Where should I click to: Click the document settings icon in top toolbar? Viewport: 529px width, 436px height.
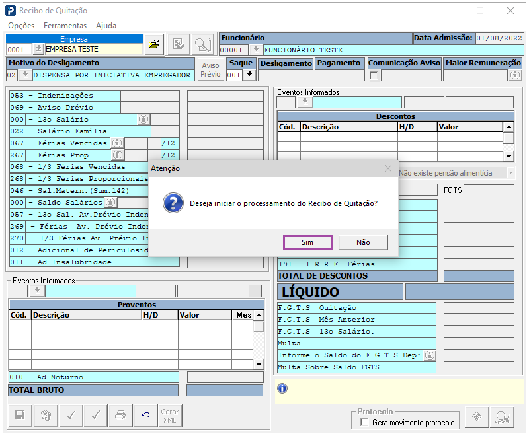(179, 44)
